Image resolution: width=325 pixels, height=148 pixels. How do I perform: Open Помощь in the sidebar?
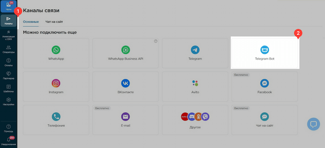coord(8,129)
